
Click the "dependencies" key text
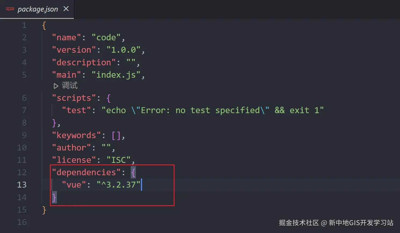click(86, 172)
